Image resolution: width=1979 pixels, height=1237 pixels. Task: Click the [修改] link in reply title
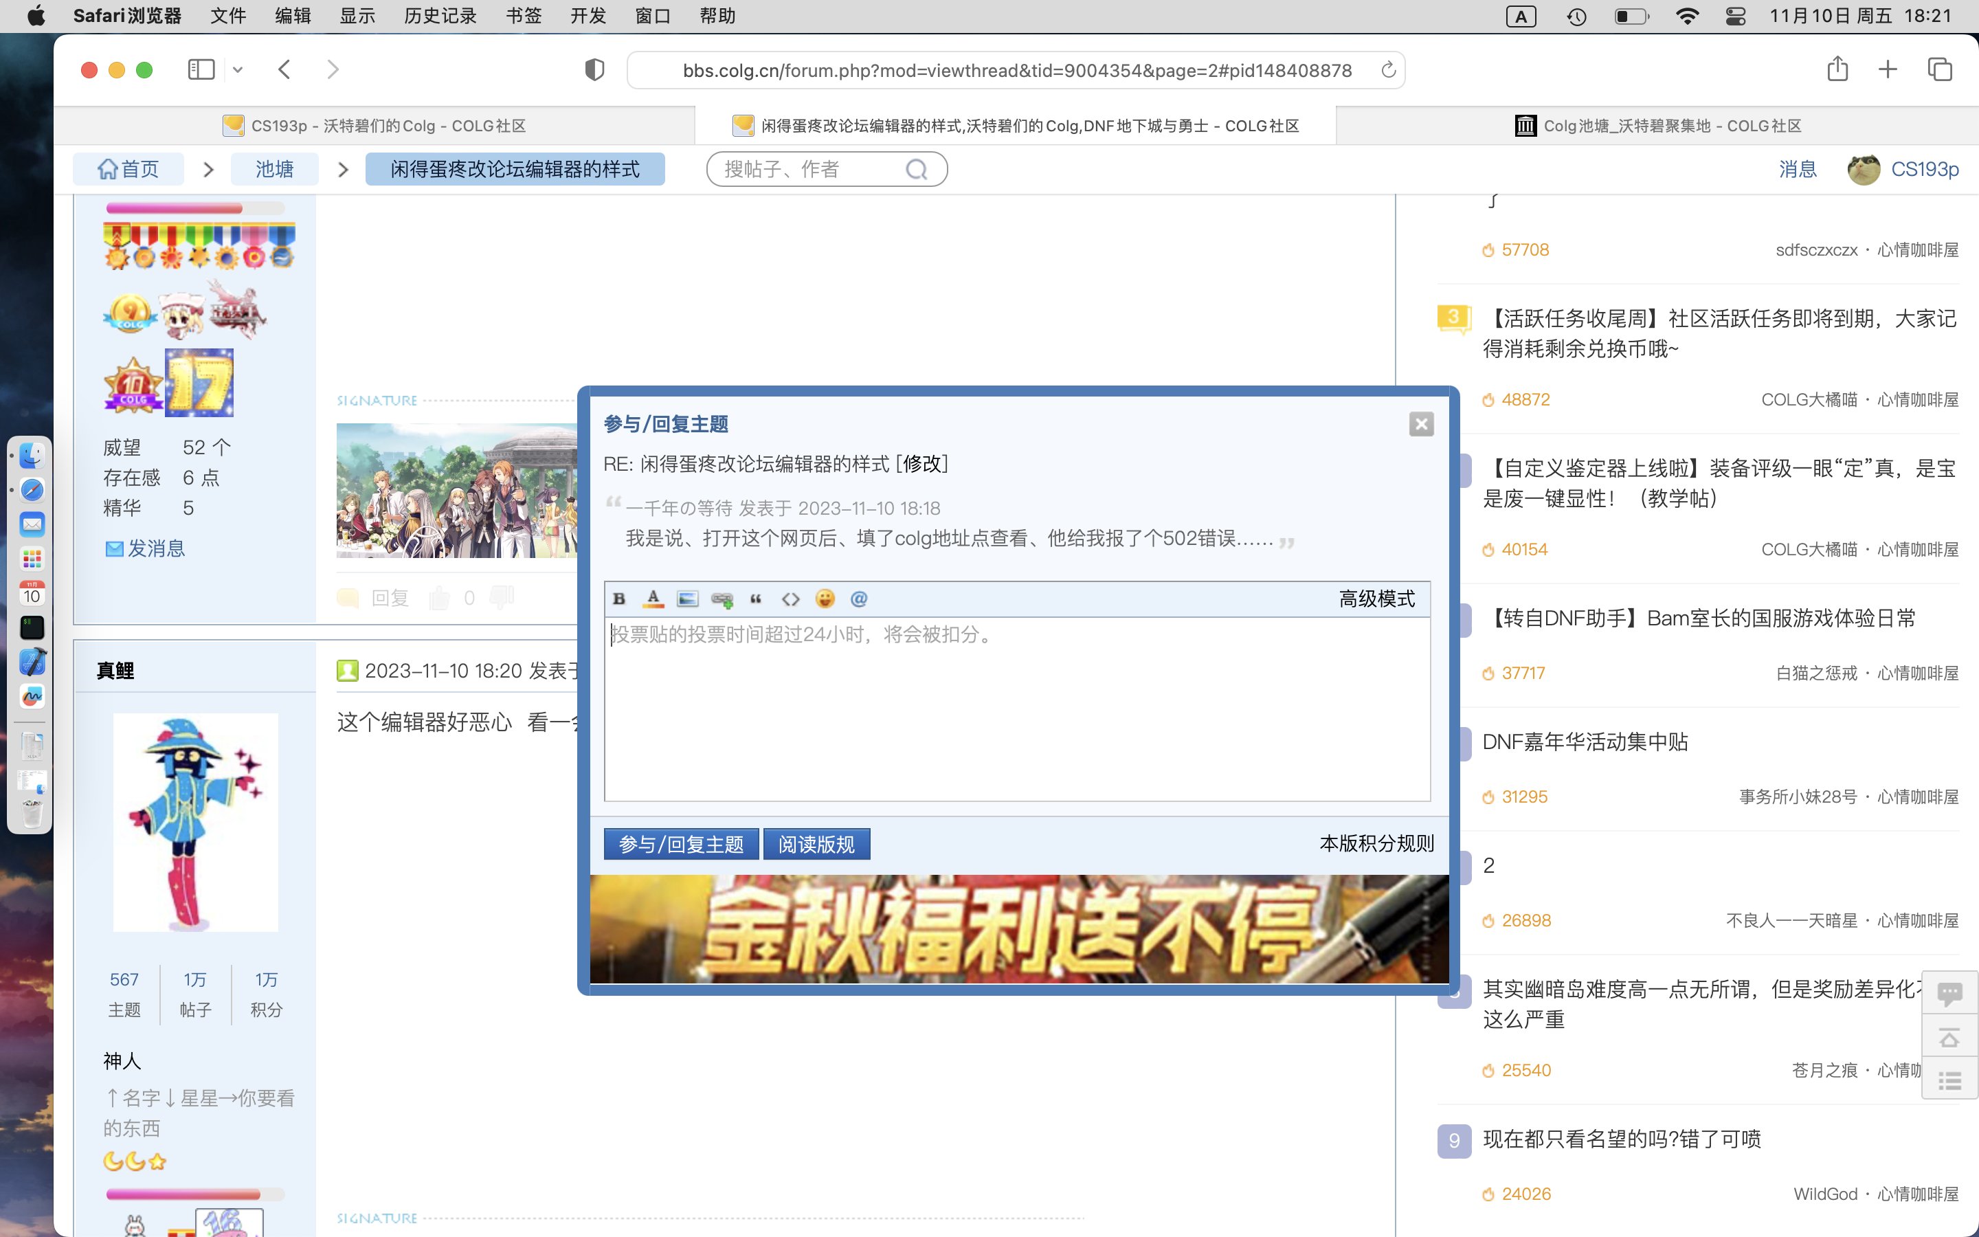[922, 464]
